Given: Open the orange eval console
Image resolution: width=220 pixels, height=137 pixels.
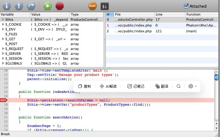Looking at the screenshot, I should [92, 6].
